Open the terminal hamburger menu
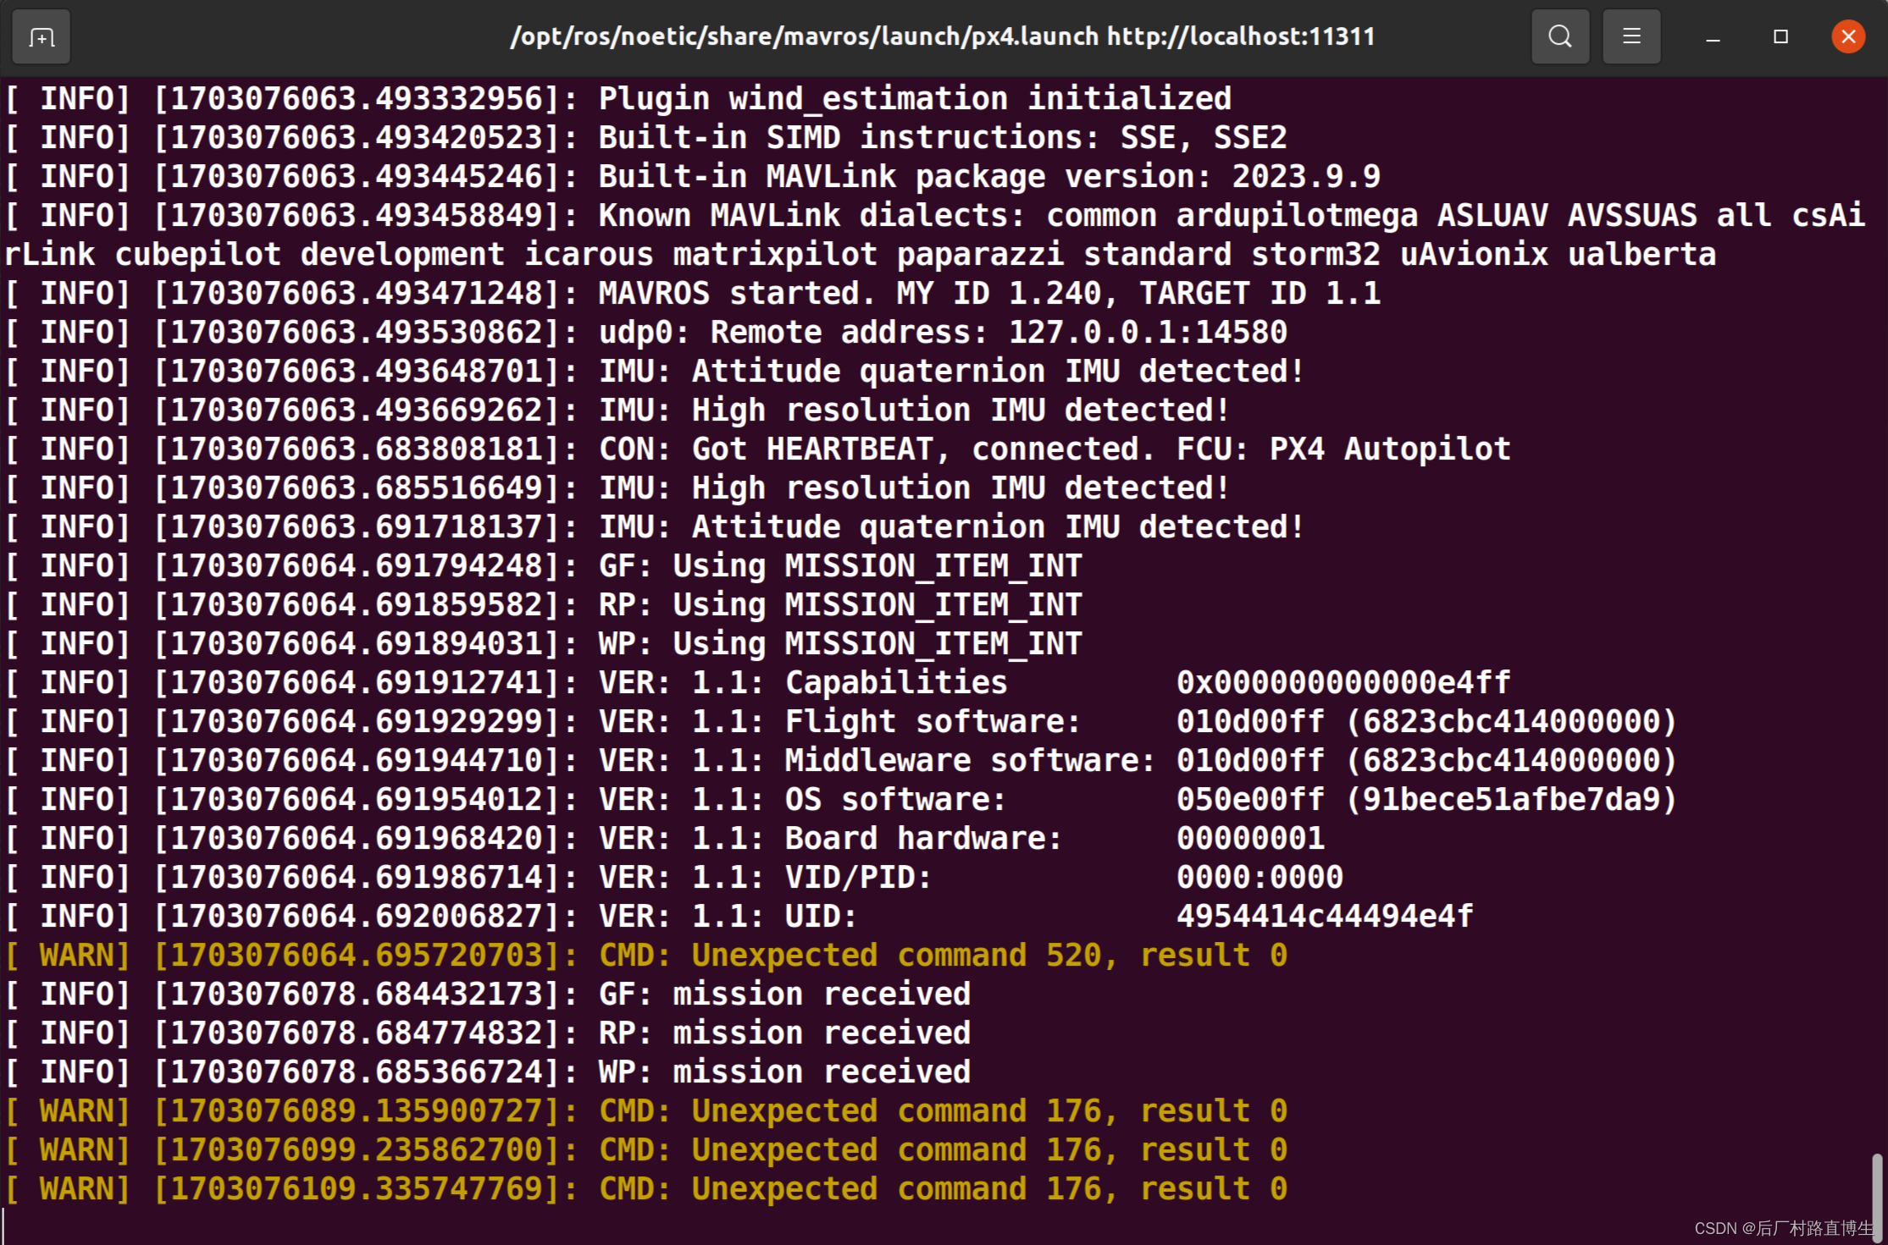The height and width of the screenshot is (1245, 1888). [1631, 37]
